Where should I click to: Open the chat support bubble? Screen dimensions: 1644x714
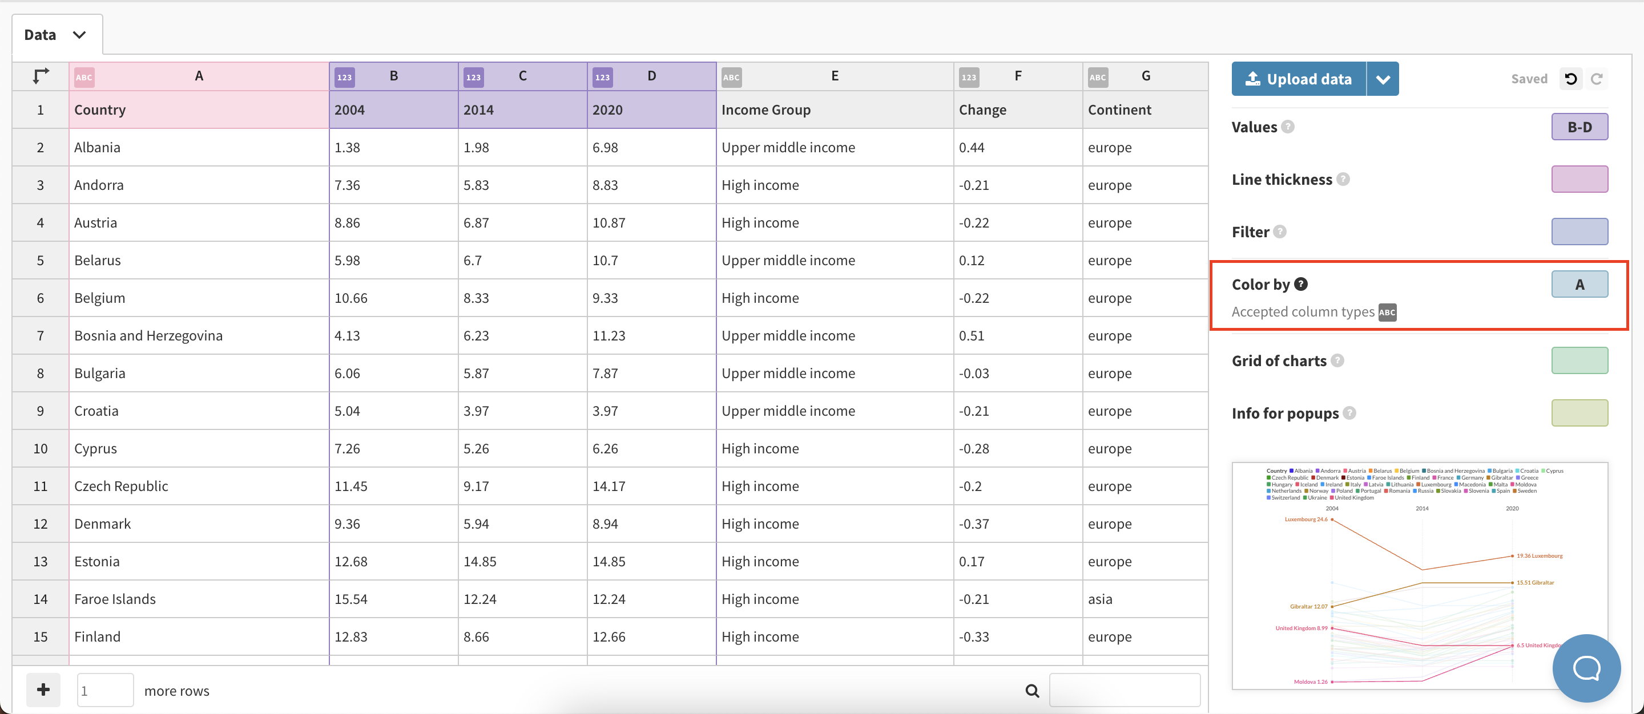coord(1586,667)
